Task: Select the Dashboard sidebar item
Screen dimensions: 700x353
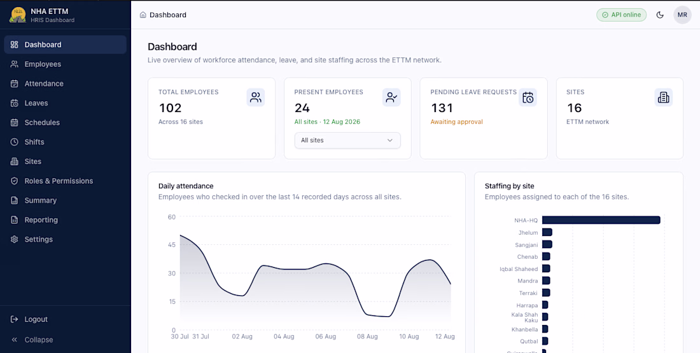Action: (65, 45)
